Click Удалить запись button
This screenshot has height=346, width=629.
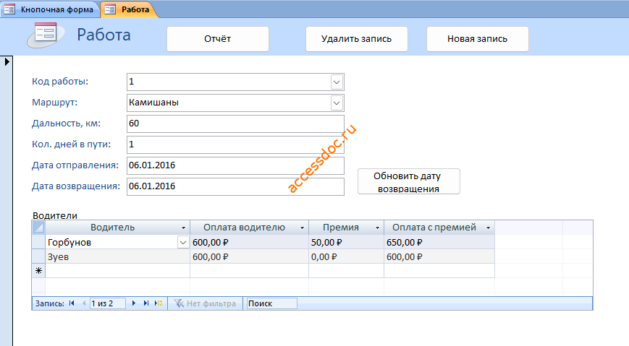357,39
